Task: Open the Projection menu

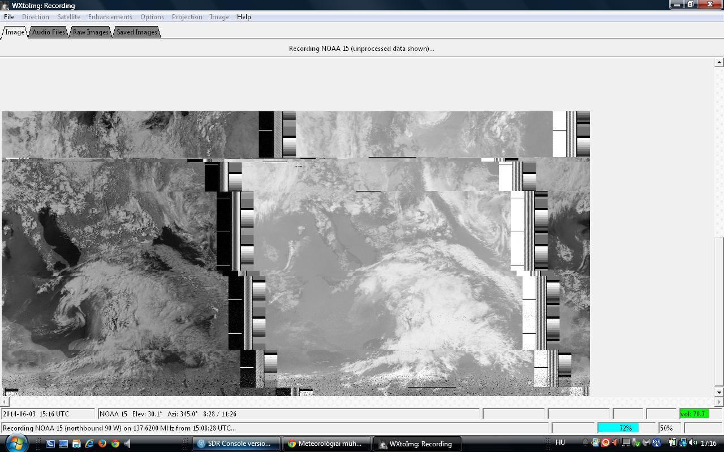Action: click(187, 17)
